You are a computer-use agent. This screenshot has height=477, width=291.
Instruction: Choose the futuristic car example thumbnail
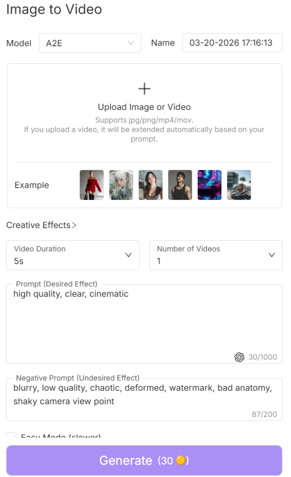click(239, 185)
